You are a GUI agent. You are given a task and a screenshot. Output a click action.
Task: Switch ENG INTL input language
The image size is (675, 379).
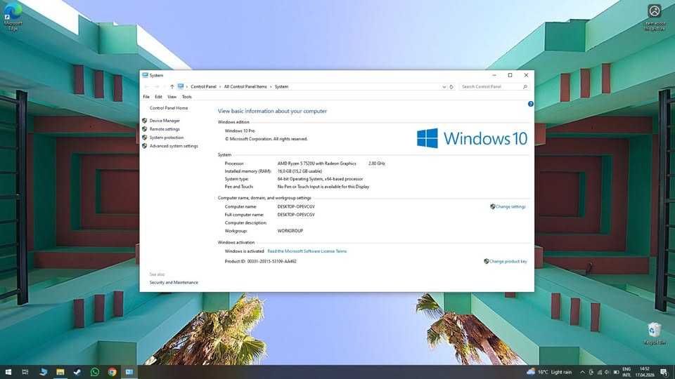(626, 372)
